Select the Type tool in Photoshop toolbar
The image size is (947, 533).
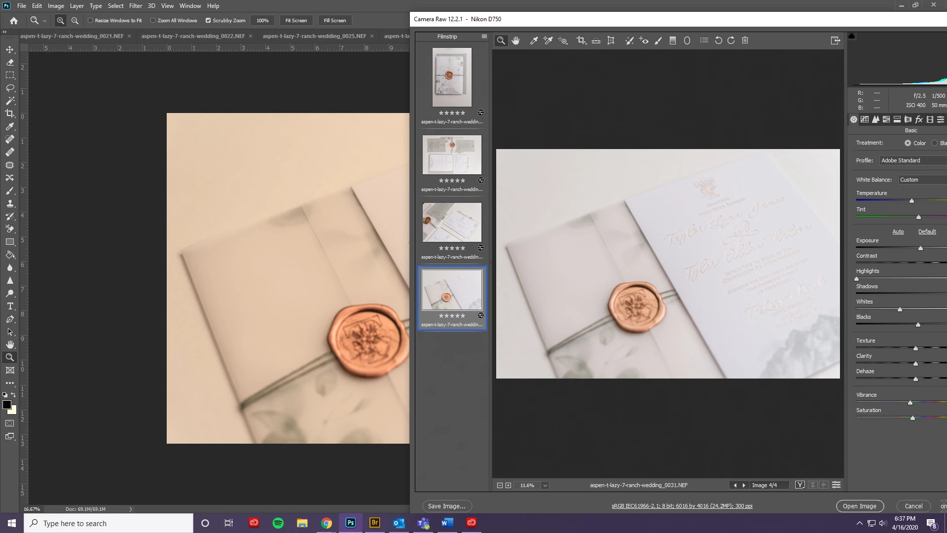pyautogui.click(x=10, y=306)
